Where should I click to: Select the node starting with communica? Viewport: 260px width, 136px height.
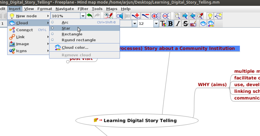pyautogui.click(x=247, y=98)
